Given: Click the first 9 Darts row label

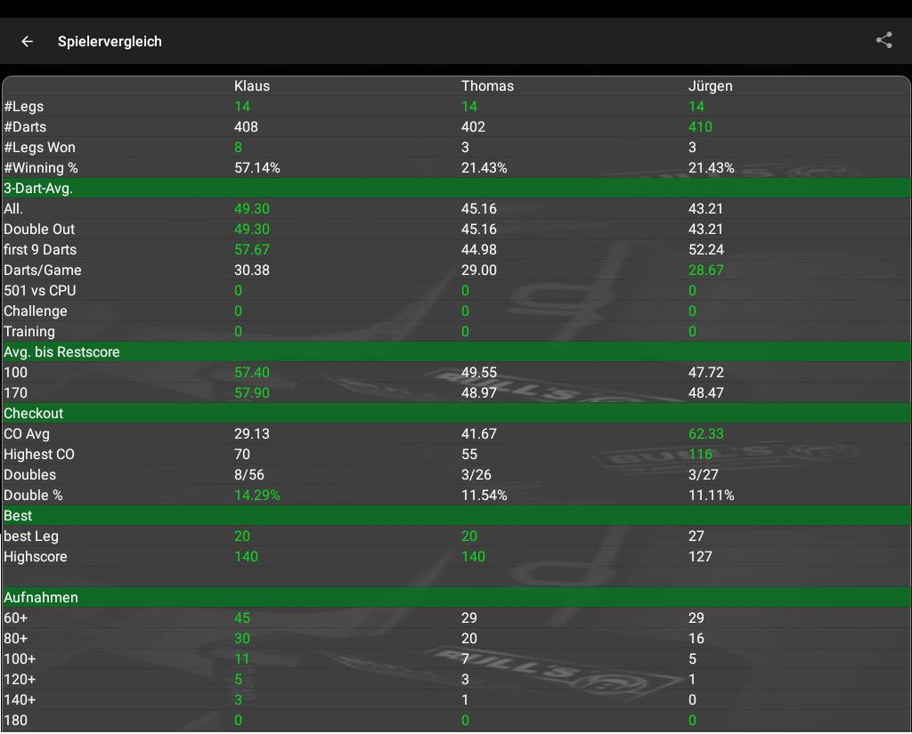Looking at the screenshot, I should pyautogui.click(x=40, y=250).
